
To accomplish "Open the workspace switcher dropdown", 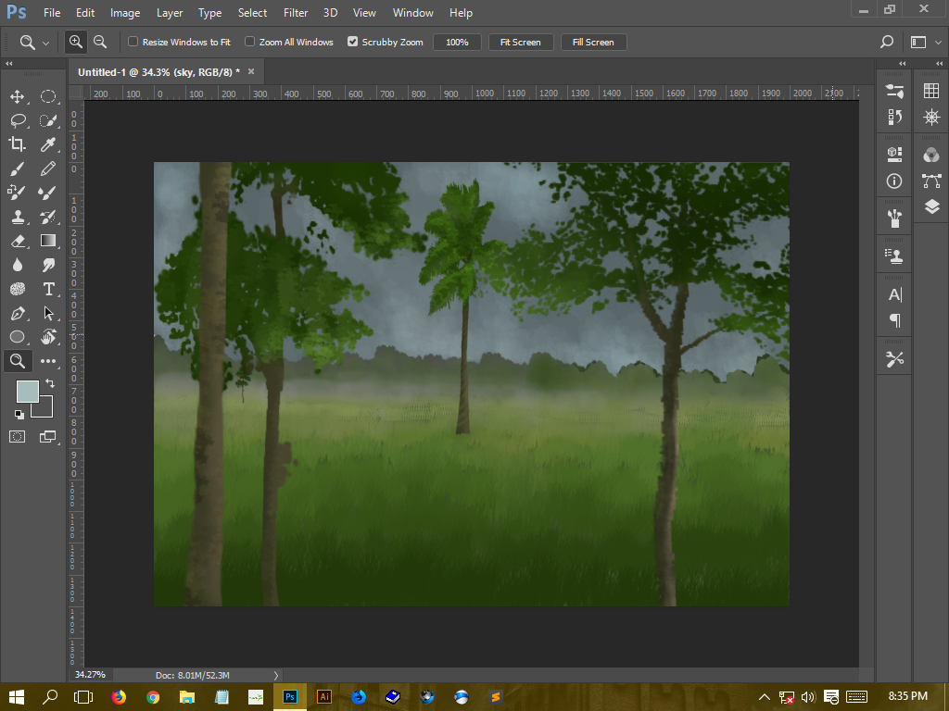I will coord(926,42).
